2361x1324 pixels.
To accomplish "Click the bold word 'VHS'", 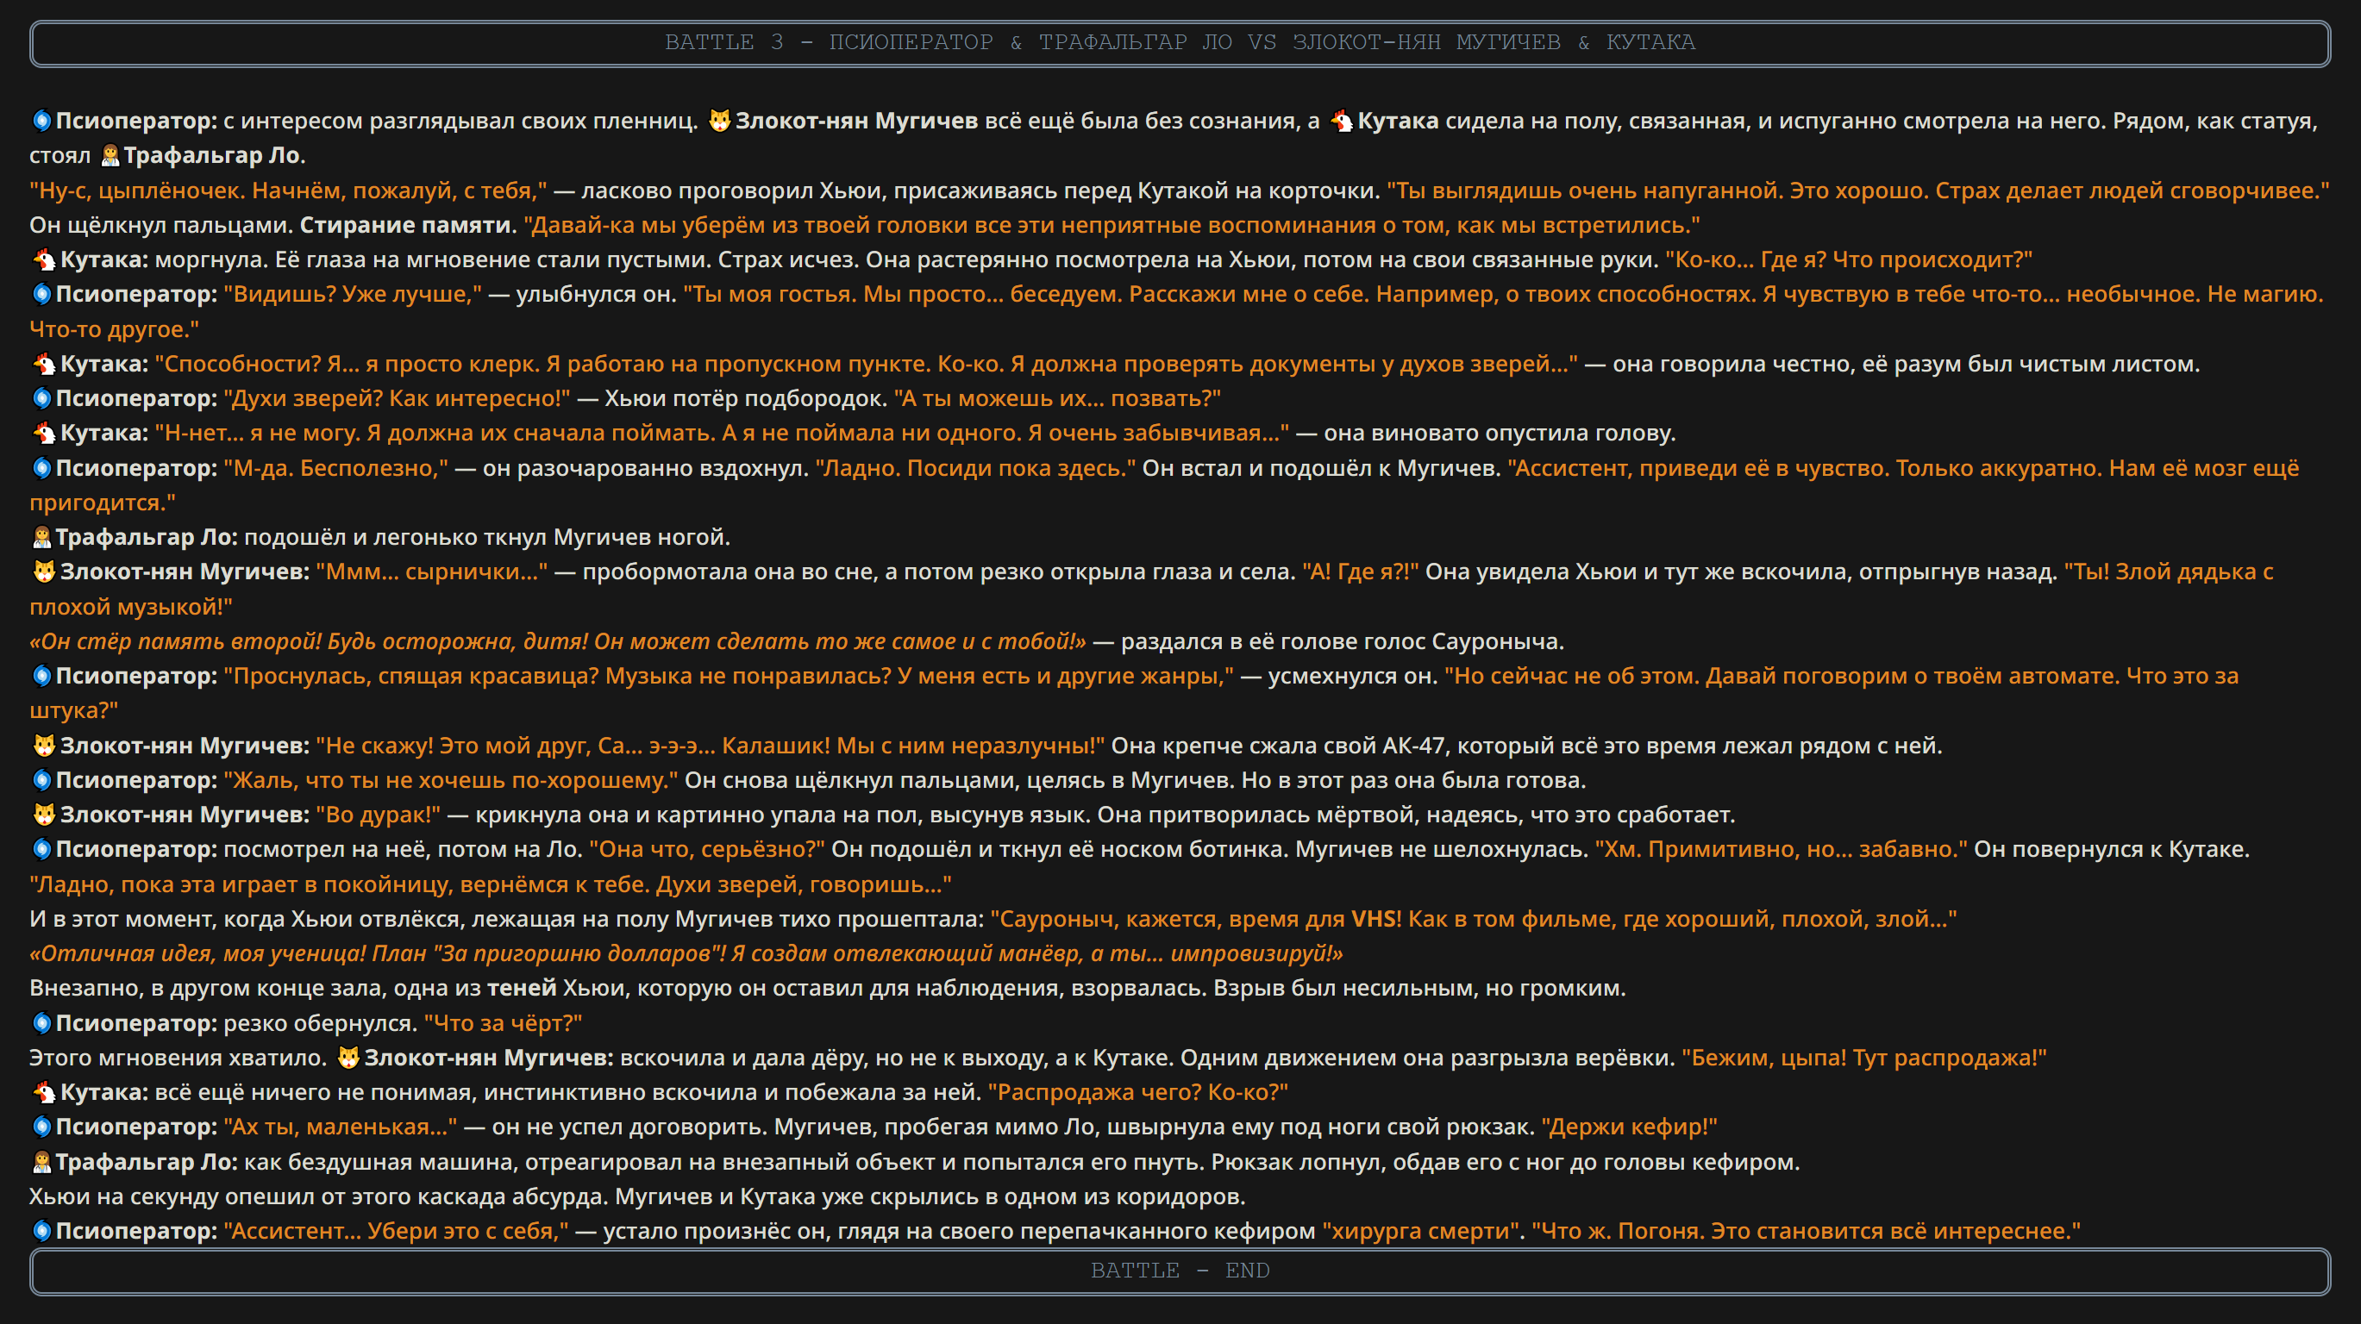I will pyautogui.click(x=1373, y=919).
